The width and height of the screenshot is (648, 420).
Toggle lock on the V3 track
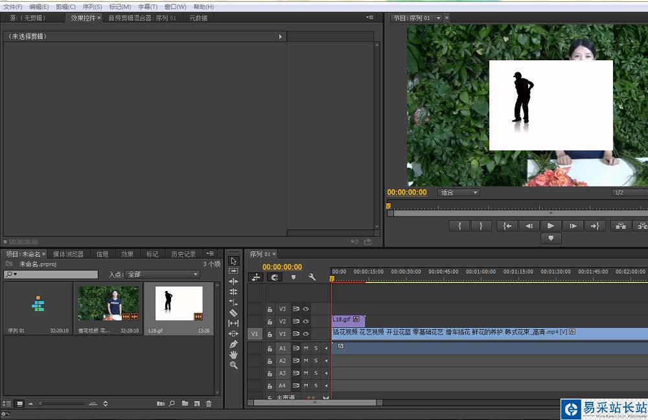point(270,309)
